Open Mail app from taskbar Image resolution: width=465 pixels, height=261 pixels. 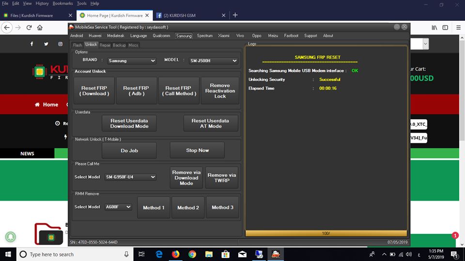[242, 254]
